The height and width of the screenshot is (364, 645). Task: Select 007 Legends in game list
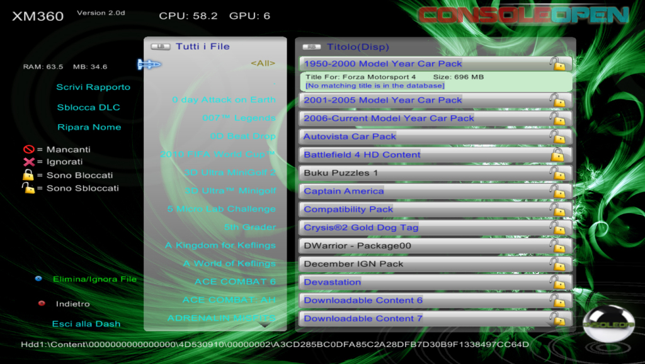click(239, 118)
